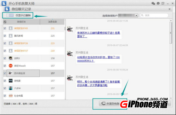This screenshot has width=176, height=115.
Task: Click inside the 搜索 search field
Action: tap(154, 15)
